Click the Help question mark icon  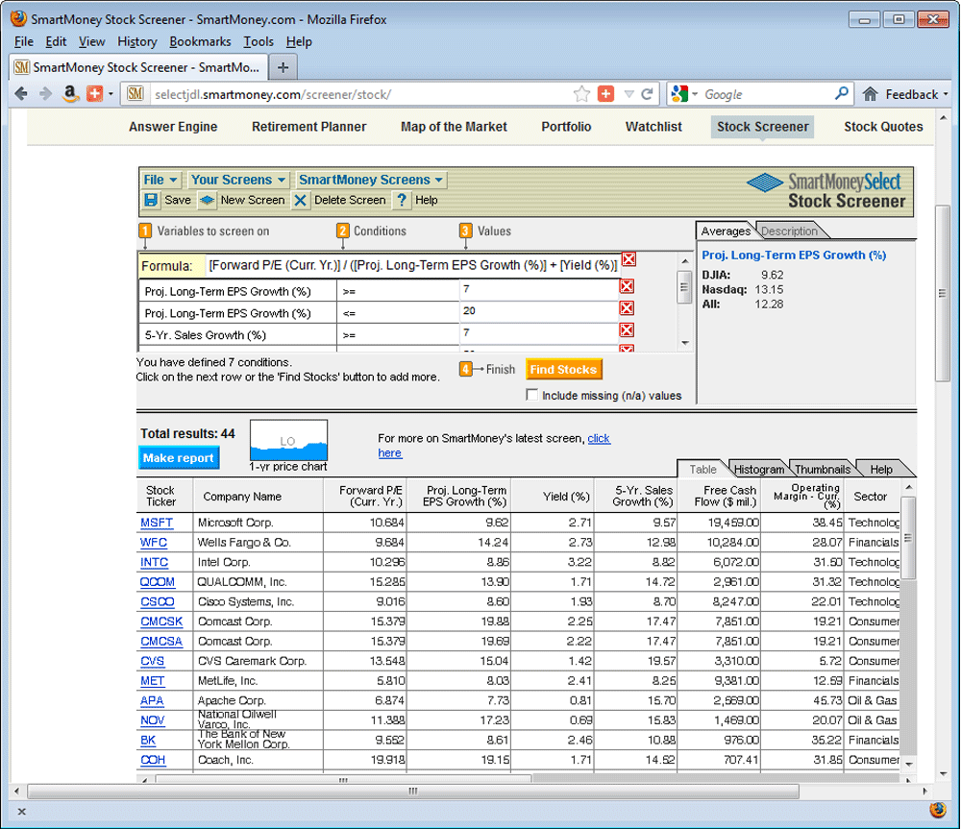pos(402,201)
